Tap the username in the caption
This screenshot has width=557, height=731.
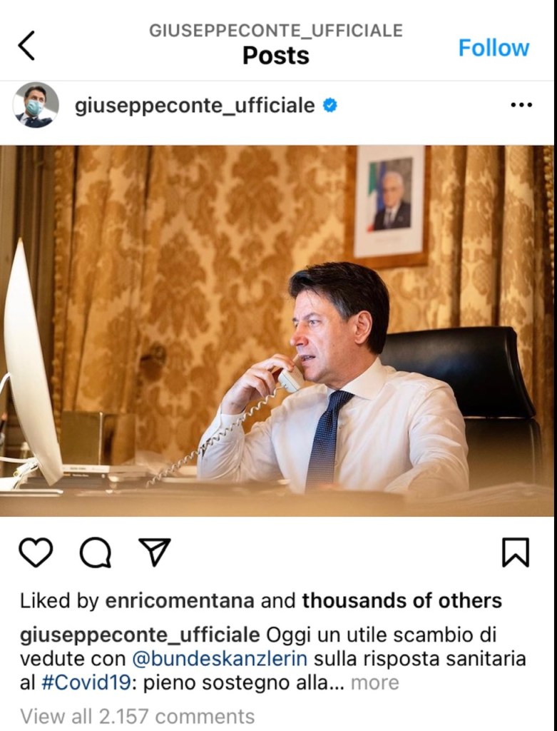pyautogui.click(x=140, y=635)
